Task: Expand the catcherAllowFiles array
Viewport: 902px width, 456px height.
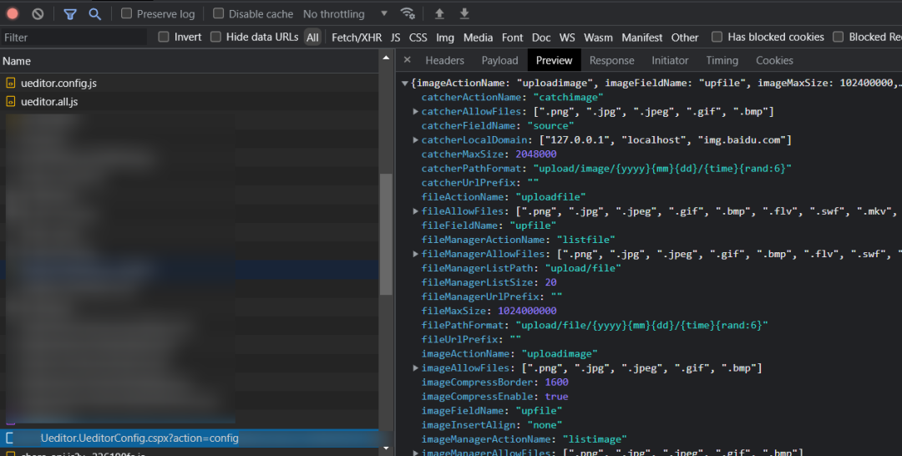Action: click(x=416, y=112)
